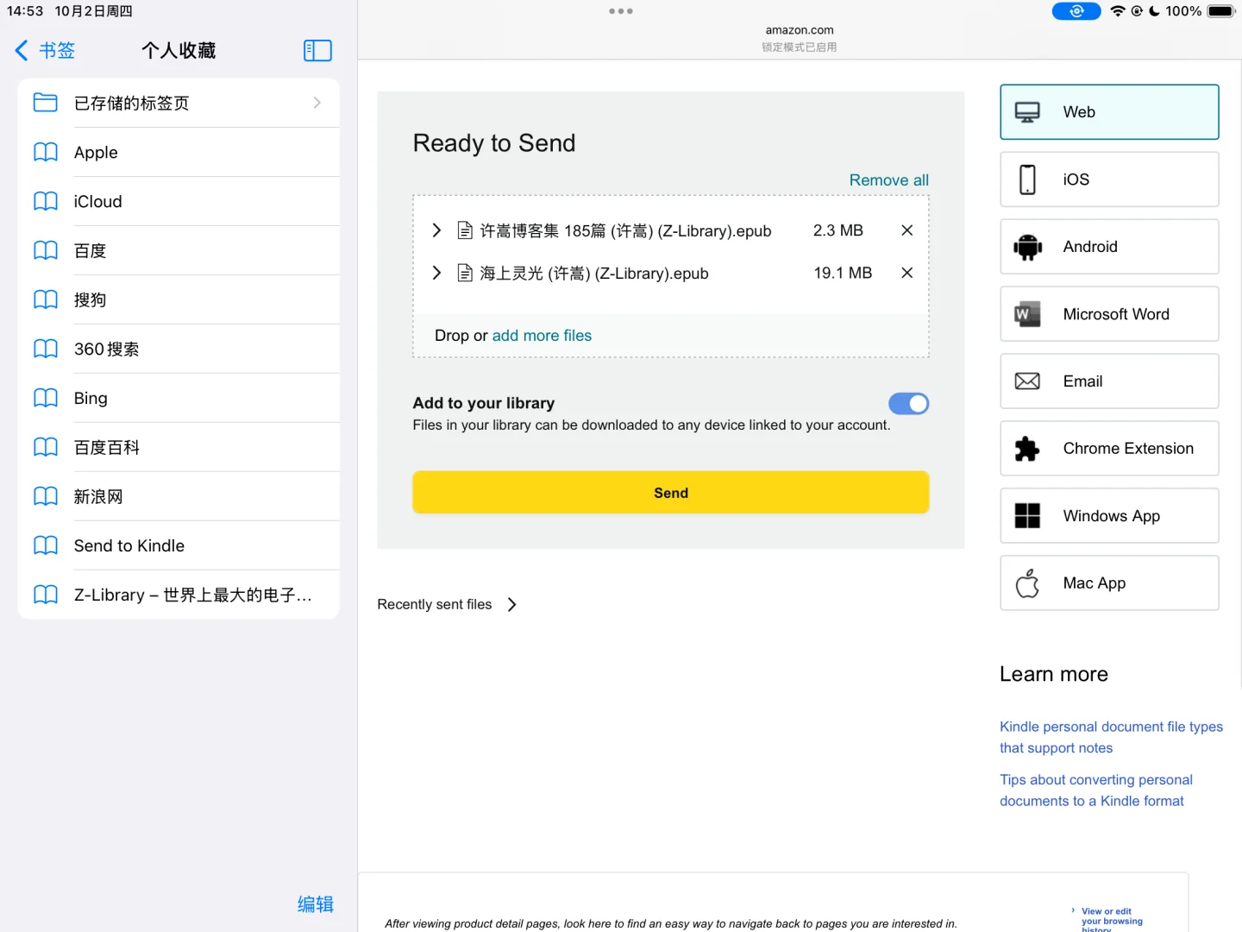
Task: Choose the Windows App option label
Action: click(x=1111, y=516)
